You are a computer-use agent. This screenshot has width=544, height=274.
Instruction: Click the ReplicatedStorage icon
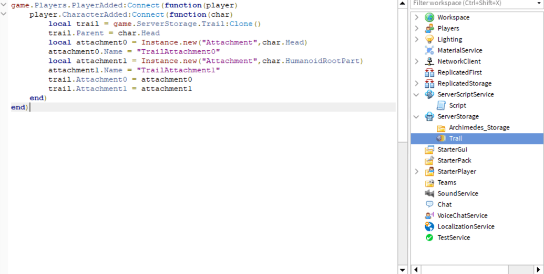coord(429,83)
